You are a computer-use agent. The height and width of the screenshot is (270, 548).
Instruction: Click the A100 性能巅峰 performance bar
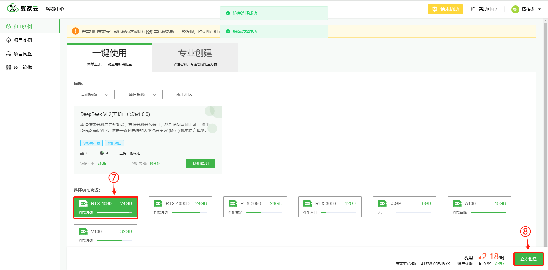pyautogui.click(x=488, y=213)
